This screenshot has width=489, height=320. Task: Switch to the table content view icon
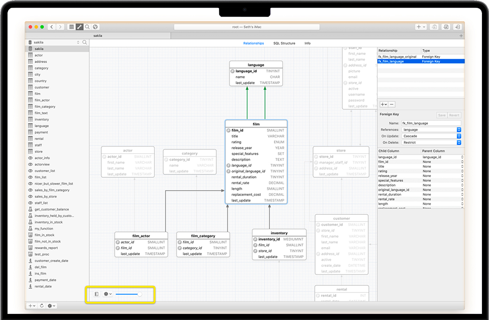coord(71,27)
